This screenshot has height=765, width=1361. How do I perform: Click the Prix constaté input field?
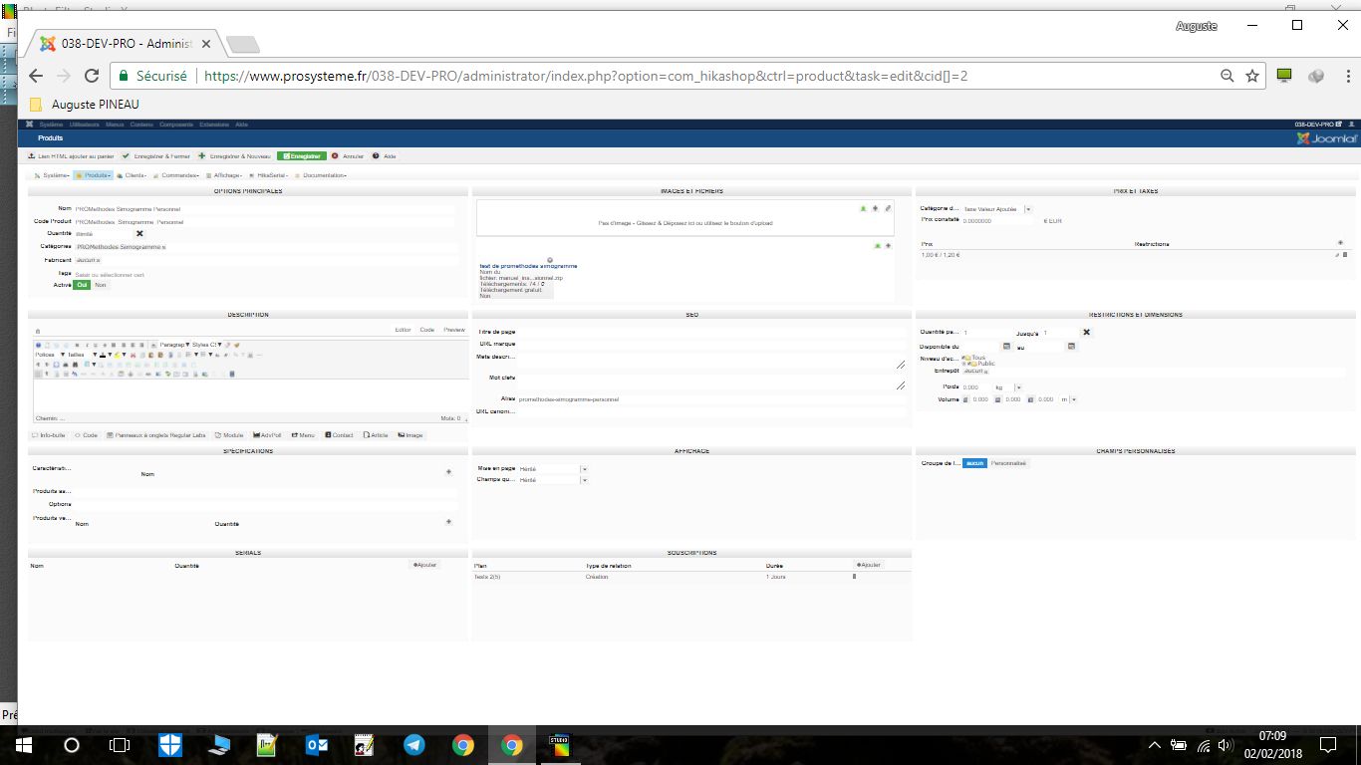(x=1000, y=221)
